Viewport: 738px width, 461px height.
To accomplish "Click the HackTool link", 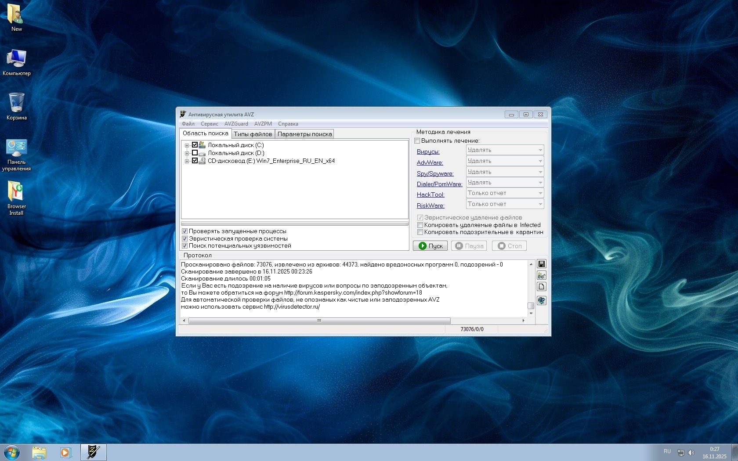I will pyautogui.click(x=430, y=194).
